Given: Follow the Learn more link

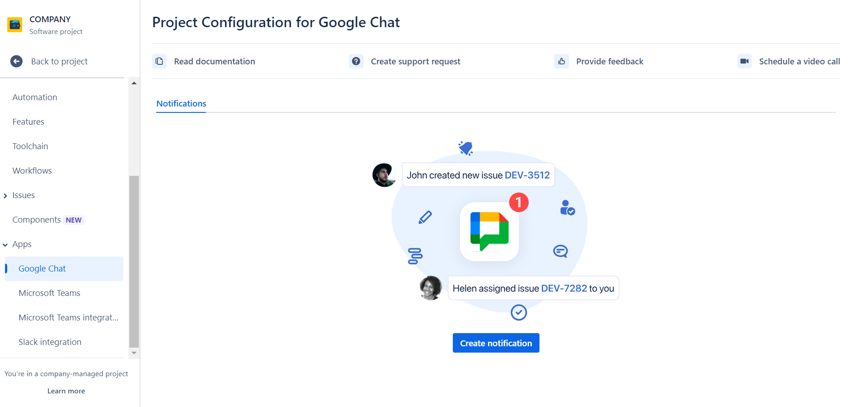Looking at the screenshot, I should point(66,391).
